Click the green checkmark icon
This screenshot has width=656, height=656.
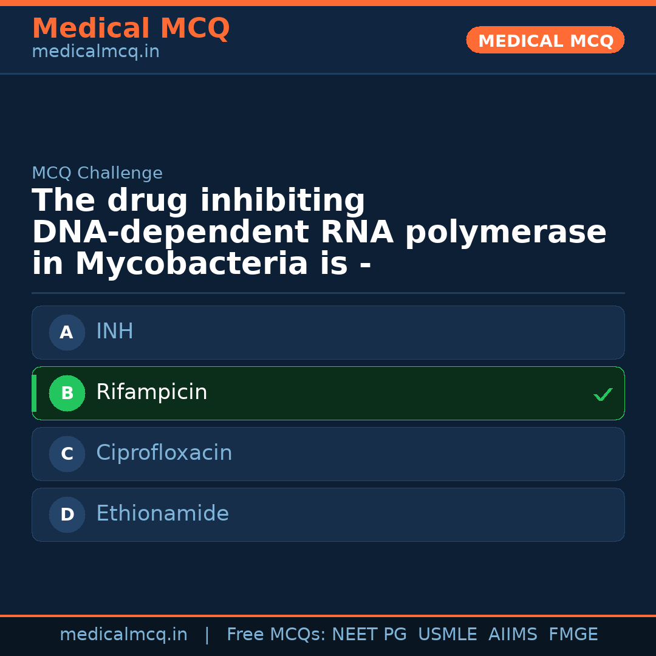(x=603, y=395)
